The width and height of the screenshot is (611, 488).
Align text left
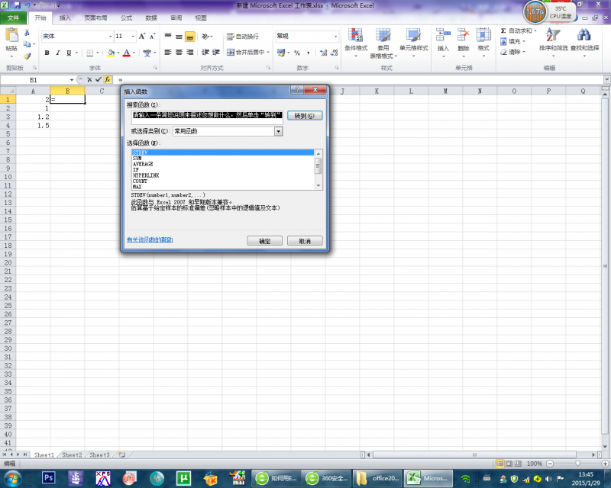pyautogui.click(x=168, y=52)
